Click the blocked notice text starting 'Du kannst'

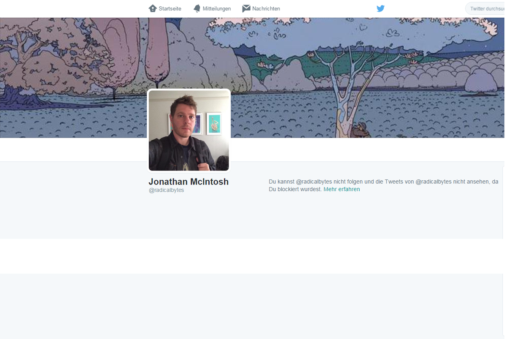(x=383, y=185)
